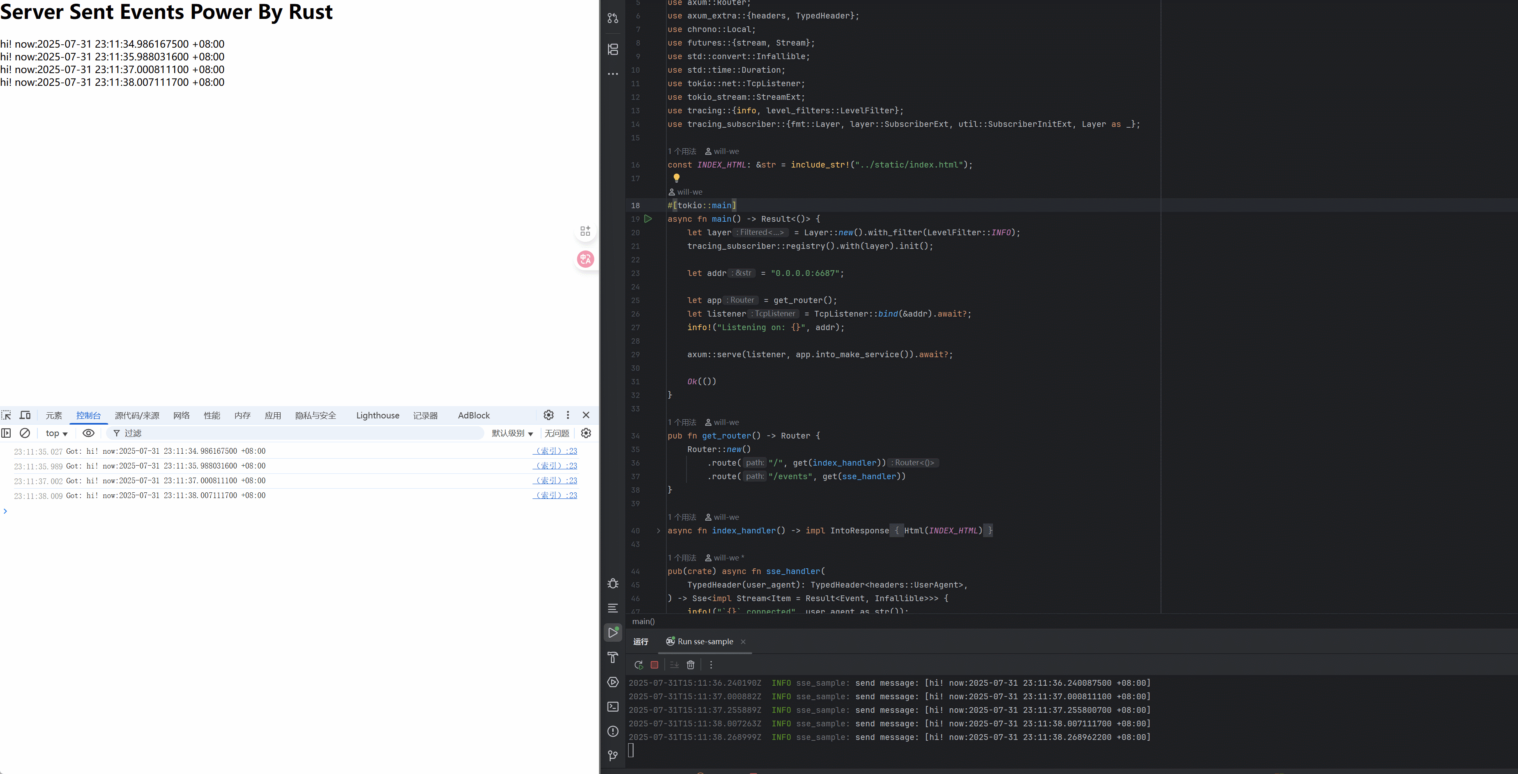Click the 无问题 issues button

click(x=556, y=433)
